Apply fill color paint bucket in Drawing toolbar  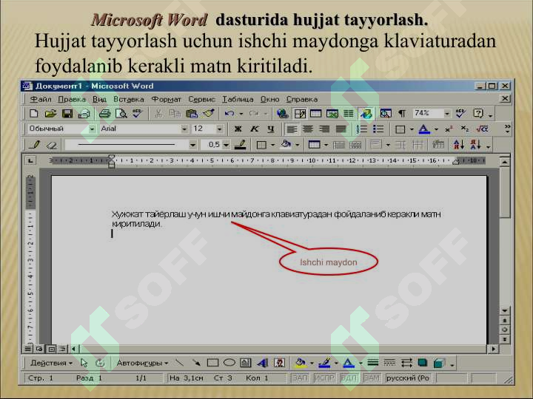click(300, 363)
